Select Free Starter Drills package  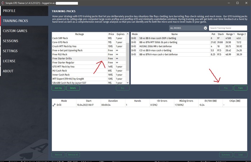(89, 59)
